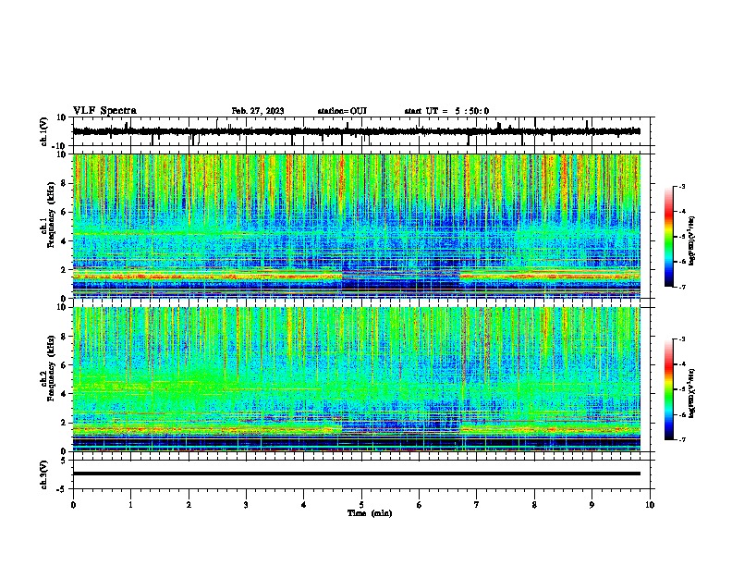
Task: Click the "8" kHz tick on ch.1 spectrogram axis
Action: tap(64, 183)
